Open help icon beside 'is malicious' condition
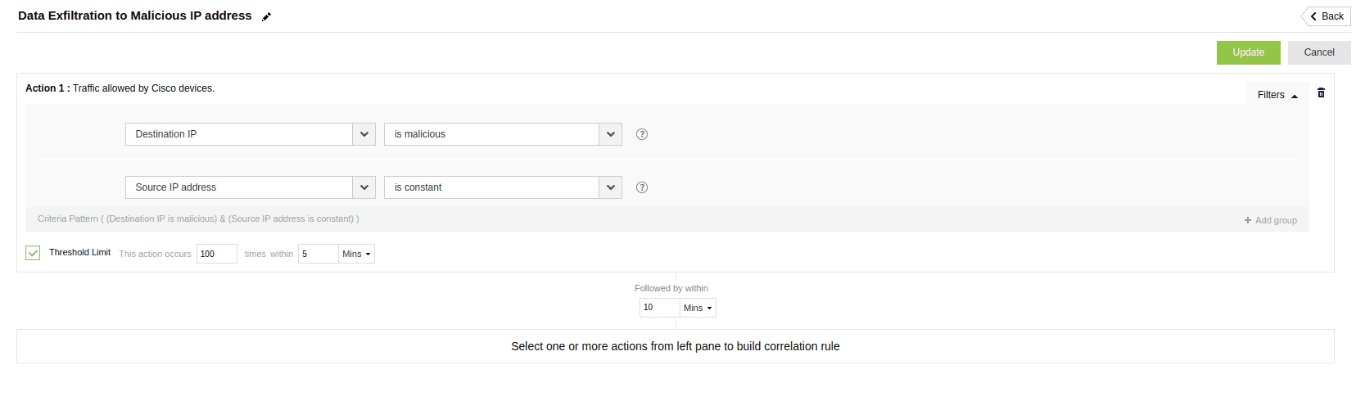 click(642, 134)
